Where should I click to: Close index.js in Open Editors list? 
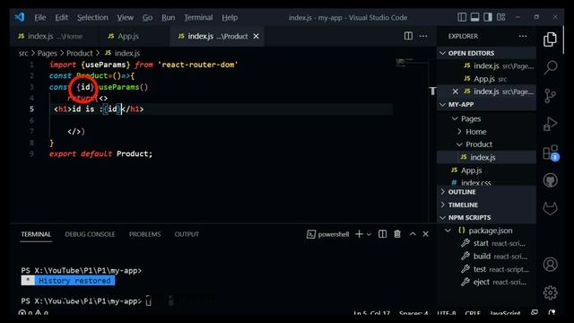pyautogui.click(x=455, y=92)
